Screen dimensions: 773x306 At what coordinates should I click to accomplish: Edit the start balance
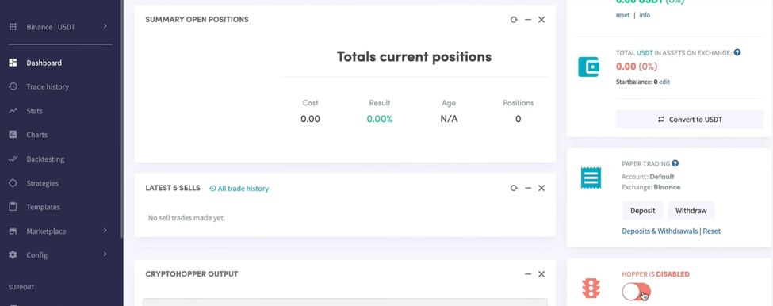(664, 82)
